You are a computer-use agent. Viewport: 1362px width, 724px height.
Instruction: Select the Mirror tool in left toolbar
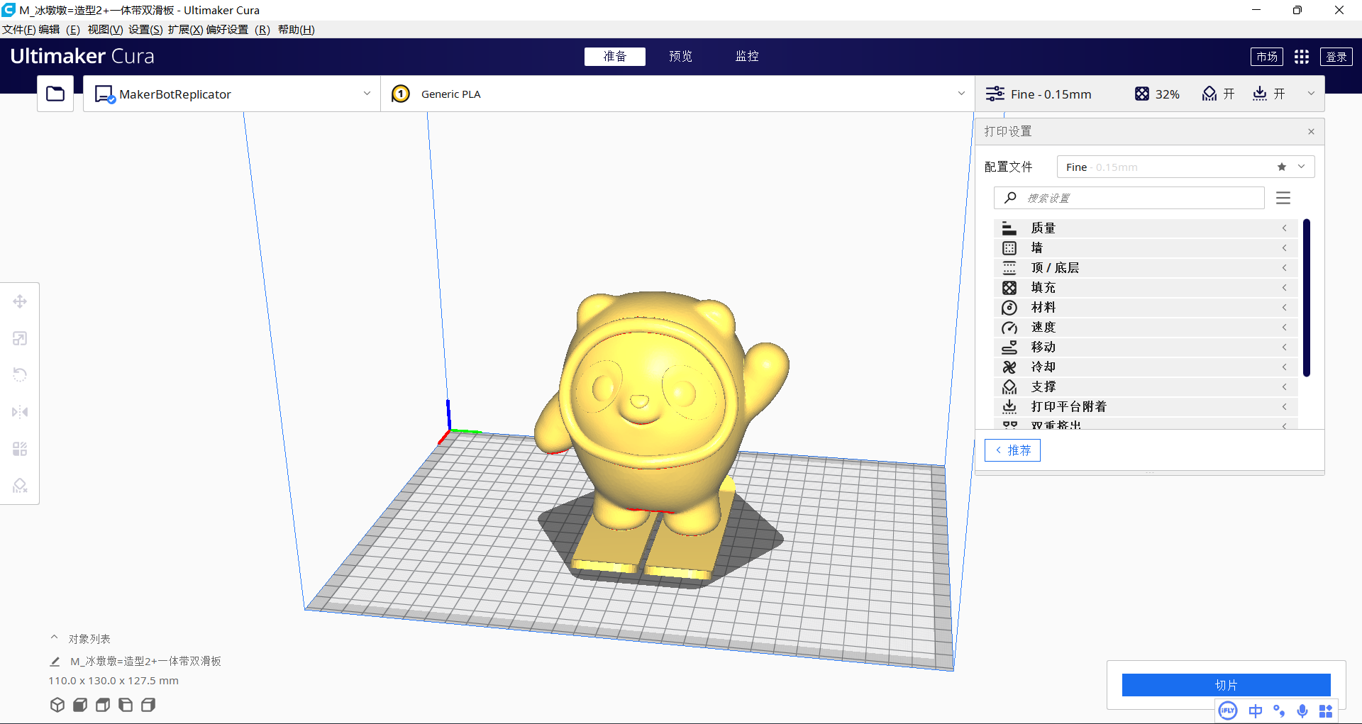coord(20,412)
